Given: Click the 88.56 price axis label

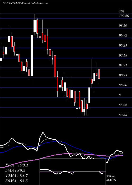Looking at the screenshot, I should (123, 85).
